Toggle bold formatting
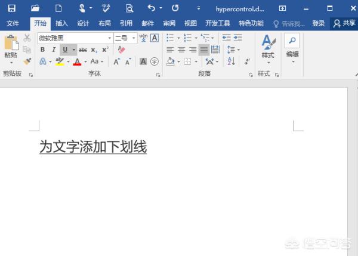 click(x=42, y=50)
